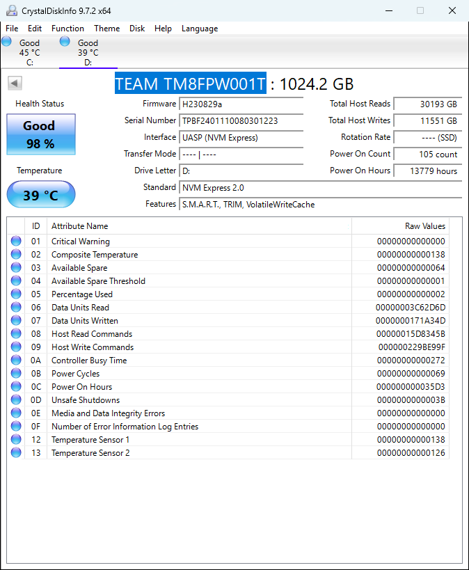The width and height of the screenshot is (469, 570).
Task: Select the Critical Warning attribute name
Action: (x=80, y=242)
